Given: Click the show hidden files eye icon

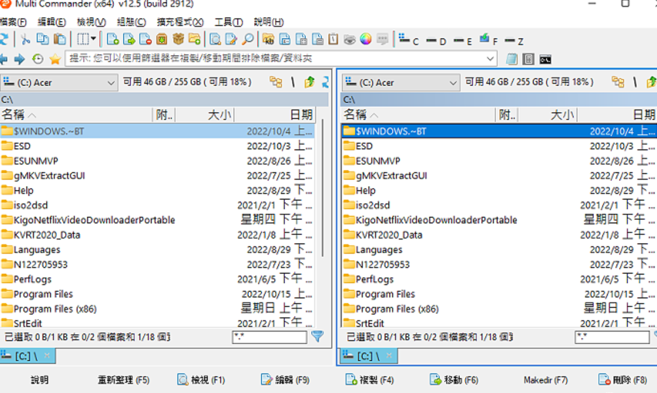Looking at the screenshot, I should [350, 39].
